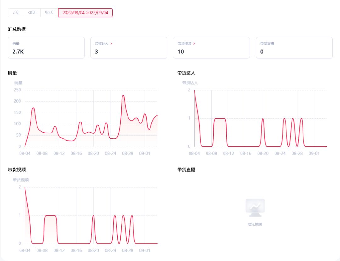This screenshot has height=261, width=340.
Task: Click the 带货直播 chart section heading
Action: pyautogui.click(x=186, y=170)
